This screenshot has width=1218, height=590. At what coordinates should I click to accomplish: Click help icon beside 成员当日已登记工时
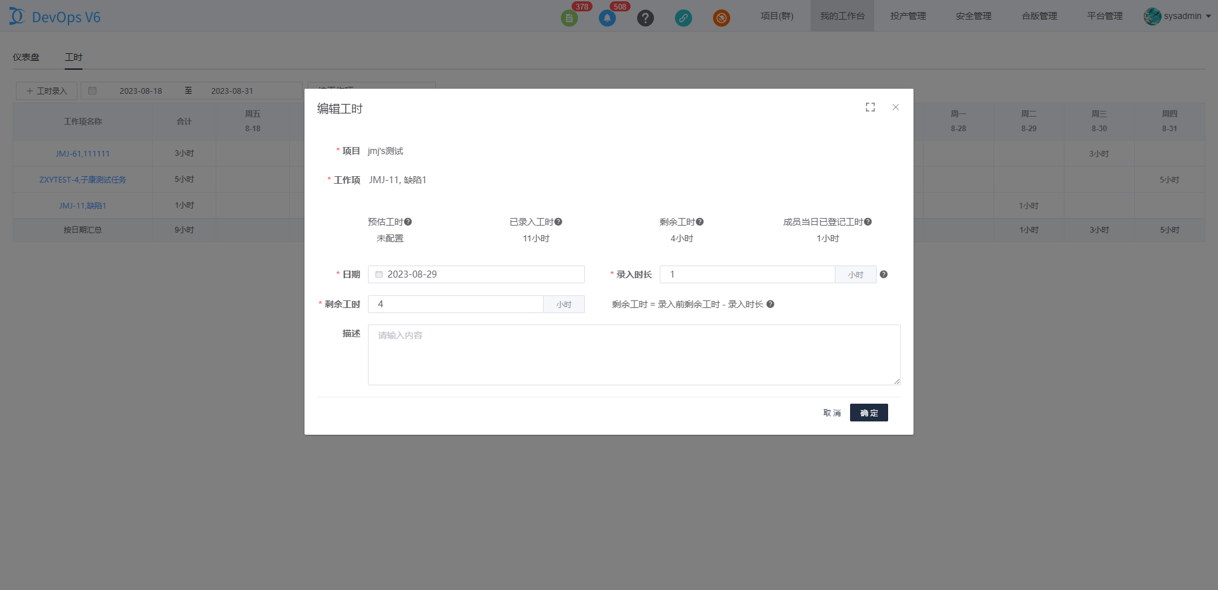[868, 222]
